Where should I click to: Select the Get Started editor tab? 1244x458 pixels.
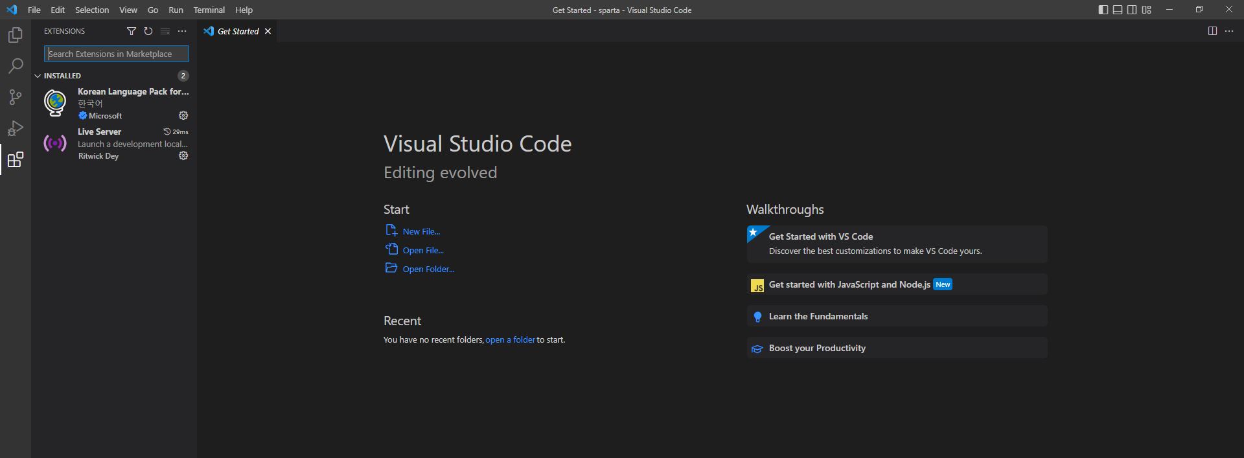[237, 31]
